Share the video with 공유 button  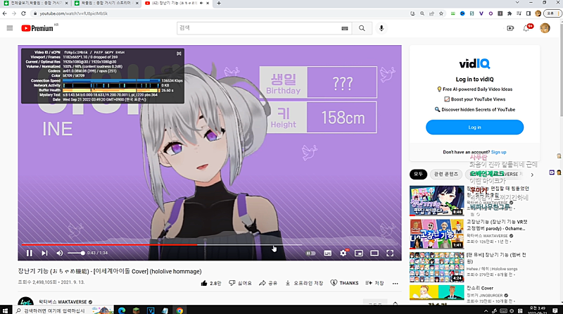coord(268,283)
